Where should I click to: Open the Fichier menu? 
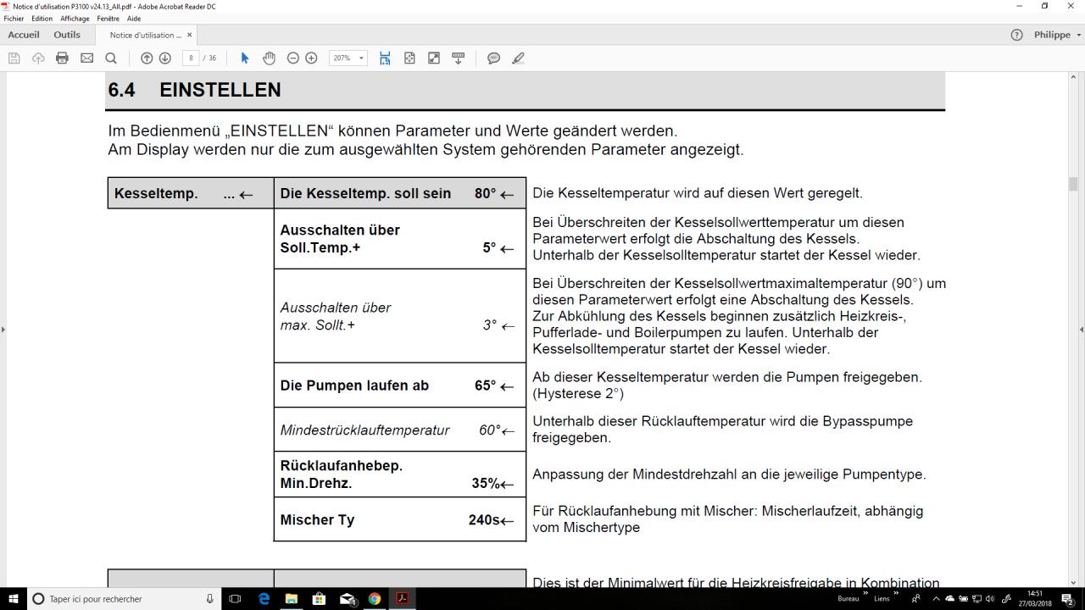14,19
